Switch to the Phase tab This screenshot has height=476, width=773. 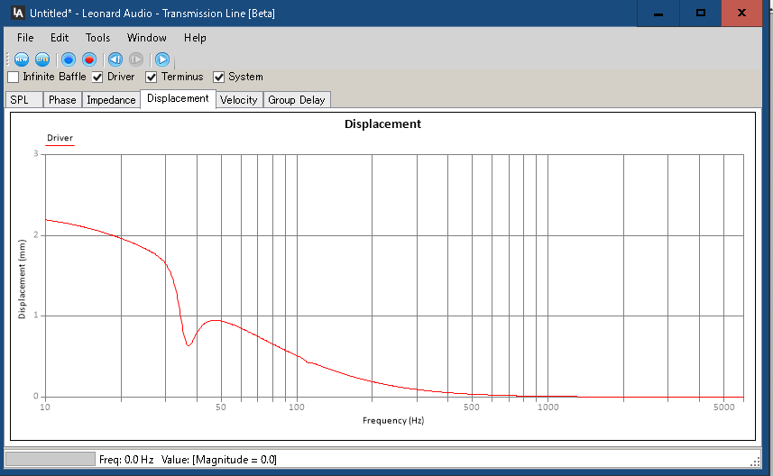(62, 100)
